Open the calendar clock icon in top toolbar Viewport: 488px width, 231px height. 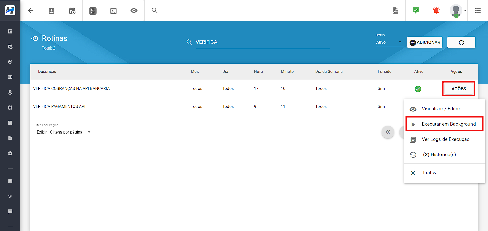click(x=72, y=11)
